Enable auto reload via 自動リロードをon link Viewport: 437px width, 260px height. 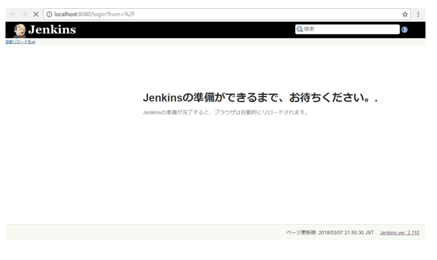click(20, 42)
